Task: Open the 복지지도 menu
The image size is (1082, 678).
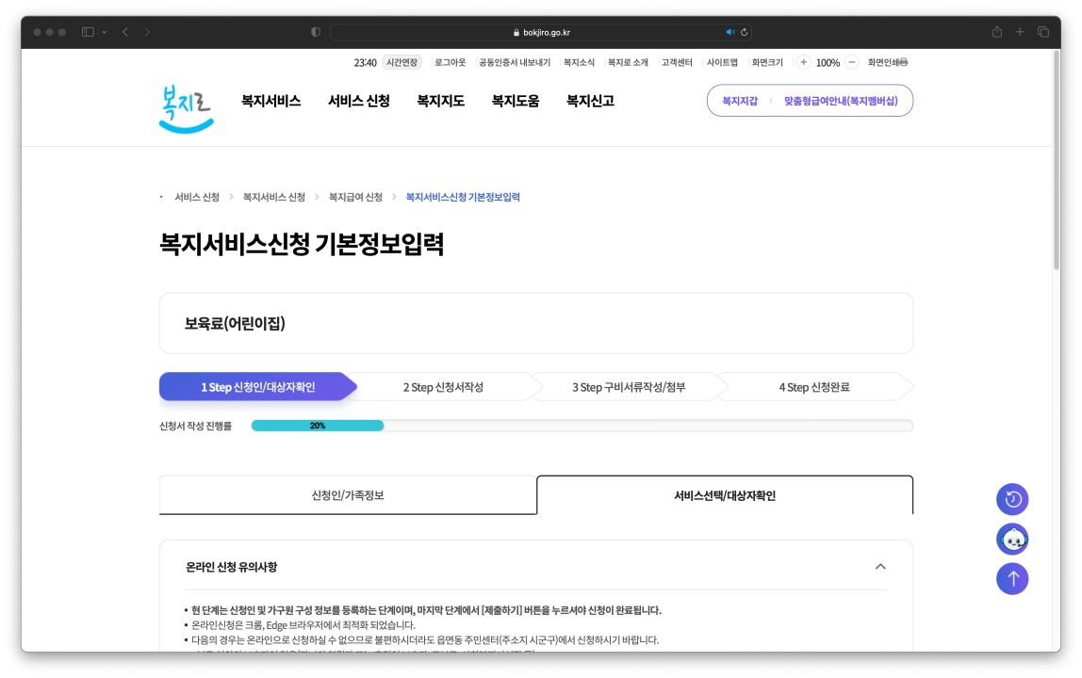Action: click(441, 101)
